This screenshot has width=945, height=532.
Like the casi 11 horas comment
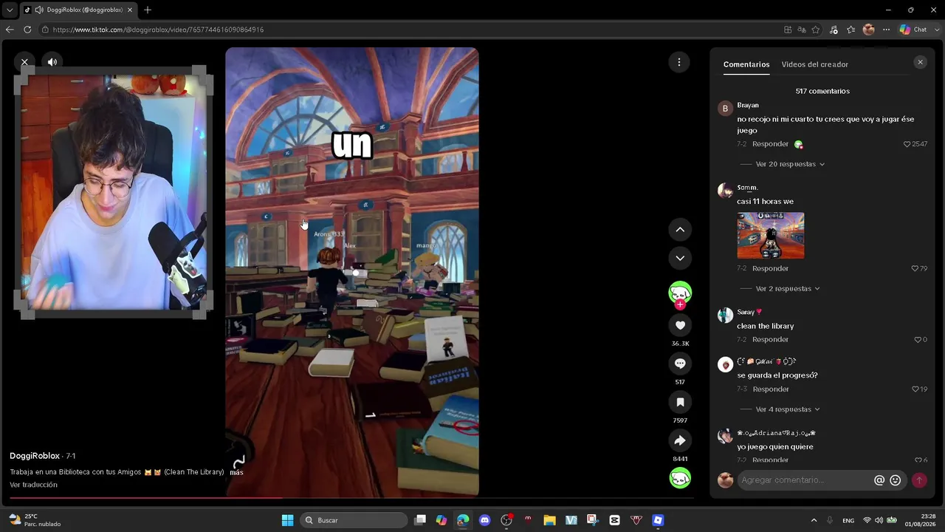[915, 268]
